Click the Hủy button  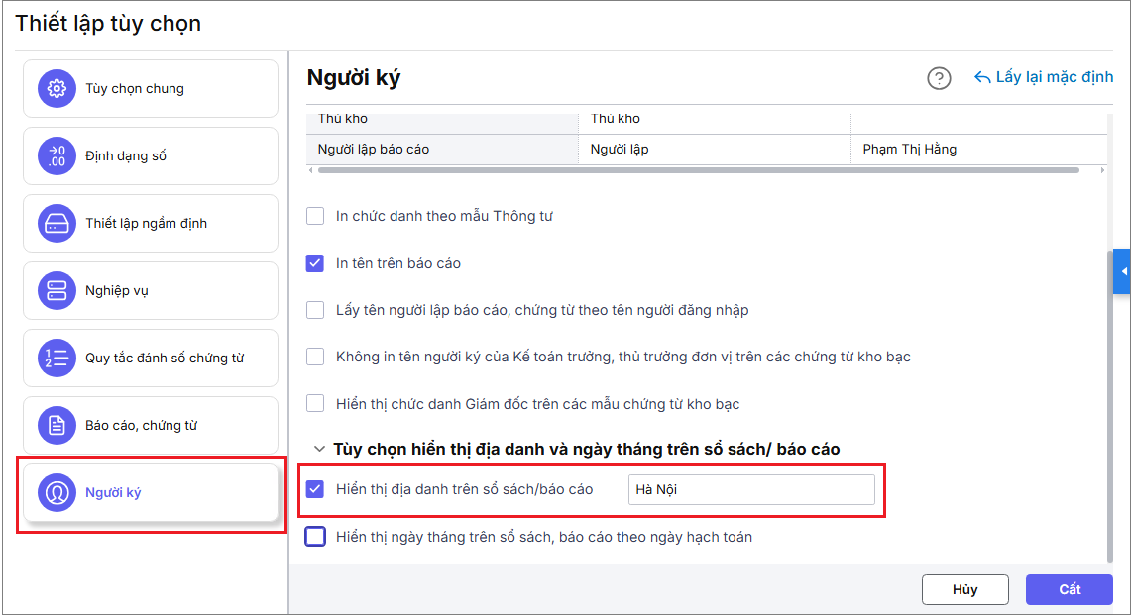click(x=965, y=590)
